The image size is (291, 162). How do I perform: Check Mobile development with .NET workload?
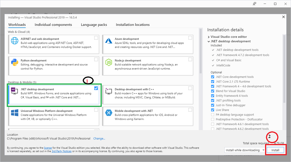click(190, 110)
